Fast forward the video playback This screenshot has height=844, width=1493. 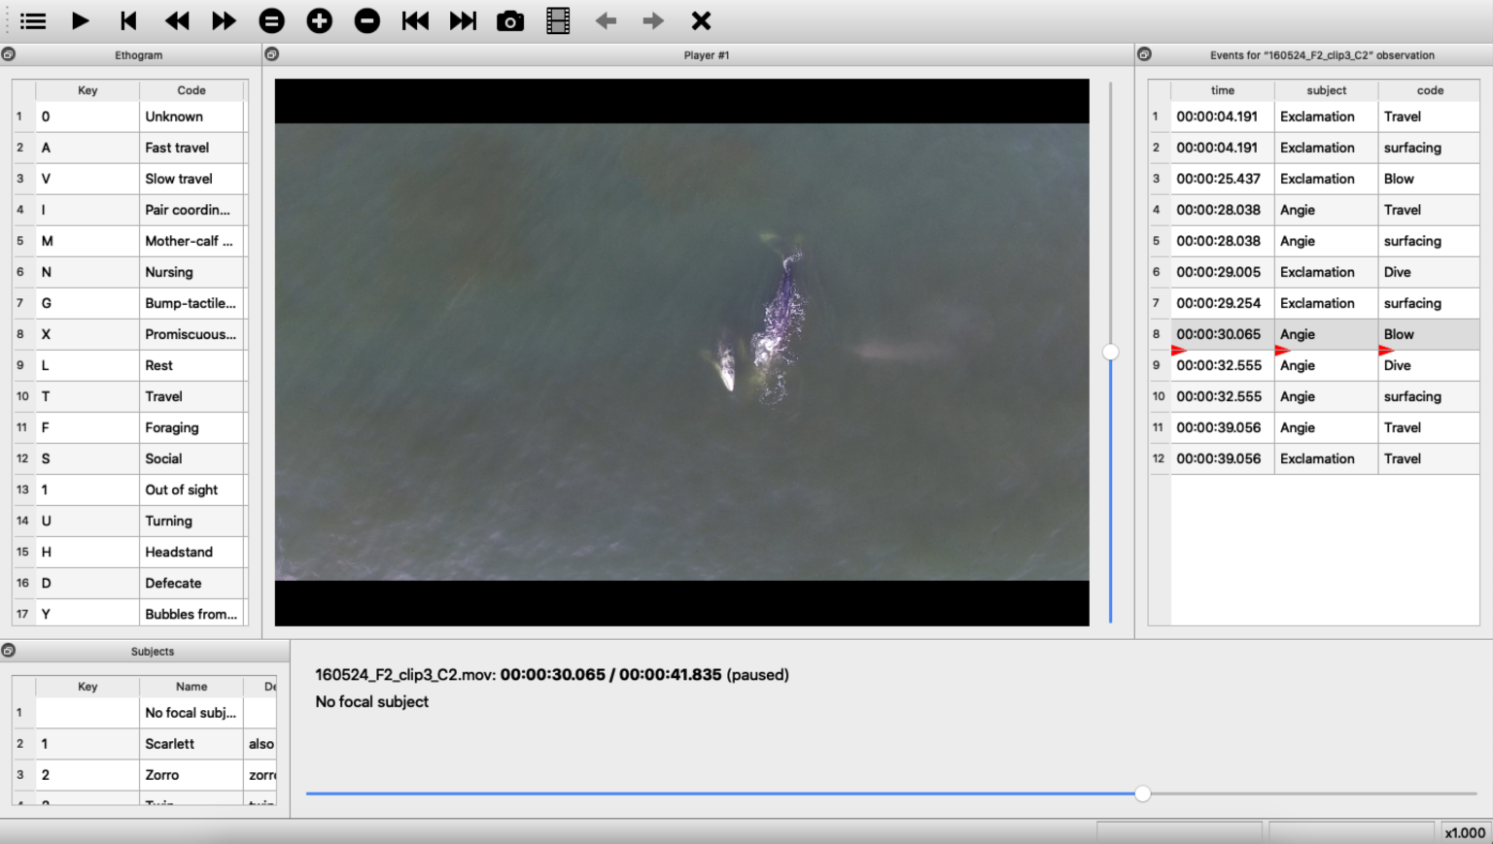click(224, 20)
